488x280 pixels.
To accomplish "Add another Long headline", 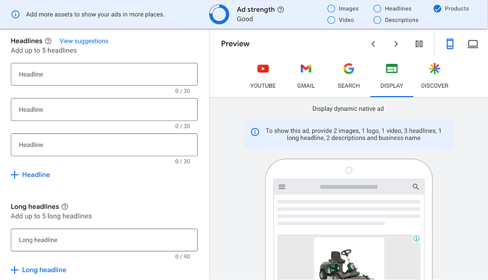I will (x=38, y=270).
